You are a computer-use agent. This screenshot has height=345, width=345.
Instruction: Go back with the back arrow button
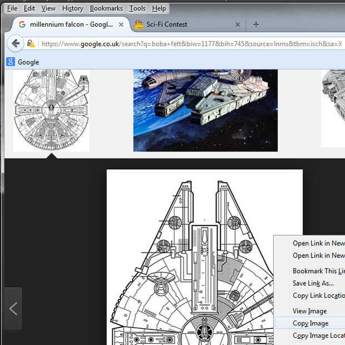(16, 43)
